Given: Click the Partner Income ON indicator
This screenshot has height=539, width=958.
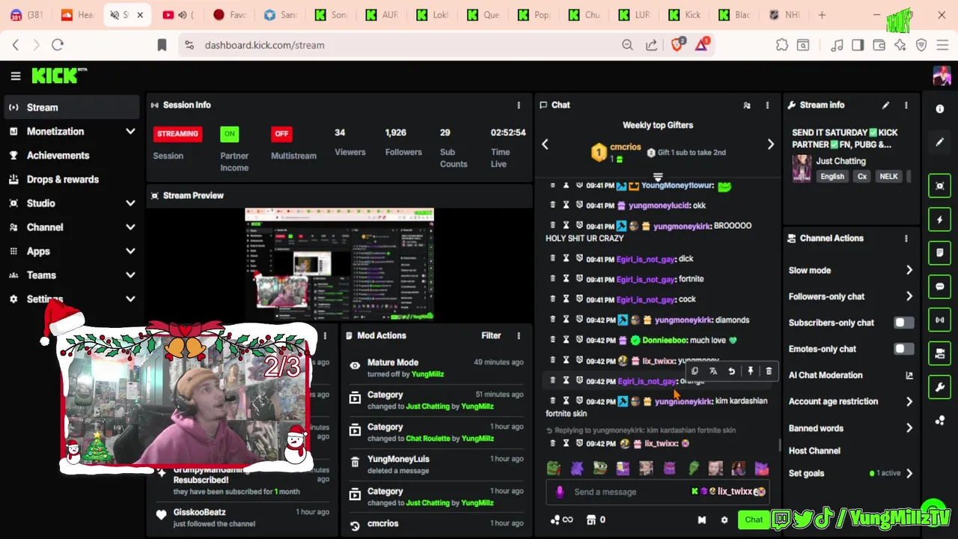Looking at the screenshot, I should 229,134.
